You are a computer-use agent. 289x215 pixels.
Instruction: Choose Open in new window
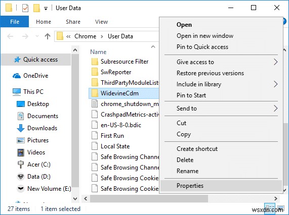pos(221,36)
